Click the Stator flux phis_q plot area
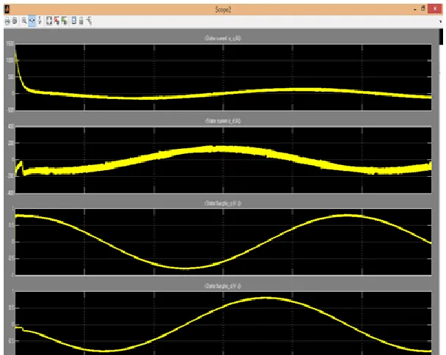This screenshot has width=446, height=355. [x=223, y=242]
